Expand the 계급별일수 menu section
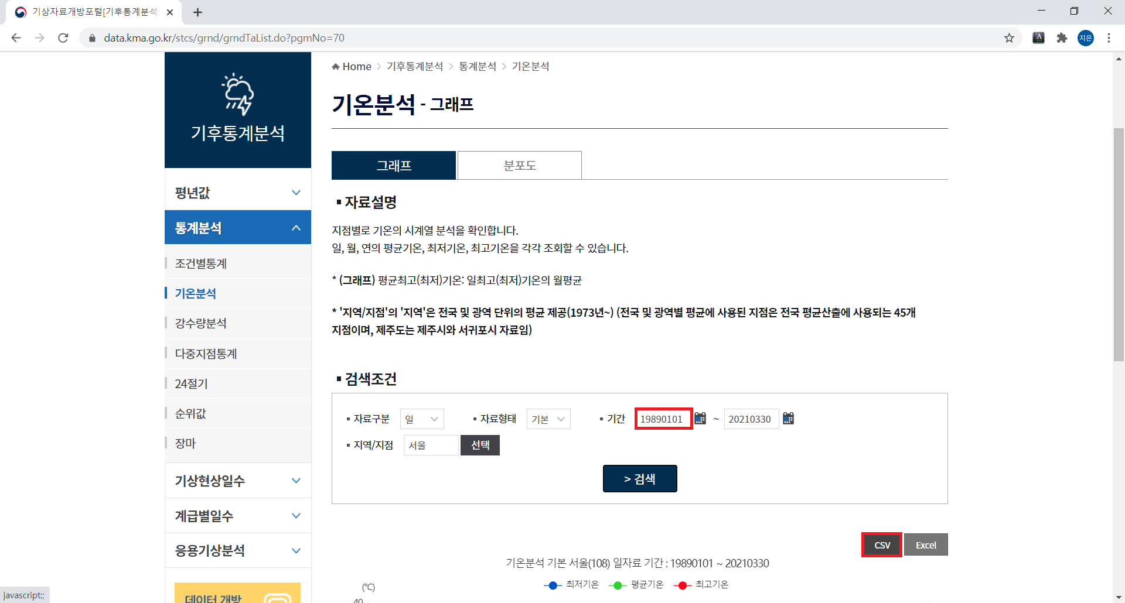This screenshot has width=1125, height=603. (238, 516)
